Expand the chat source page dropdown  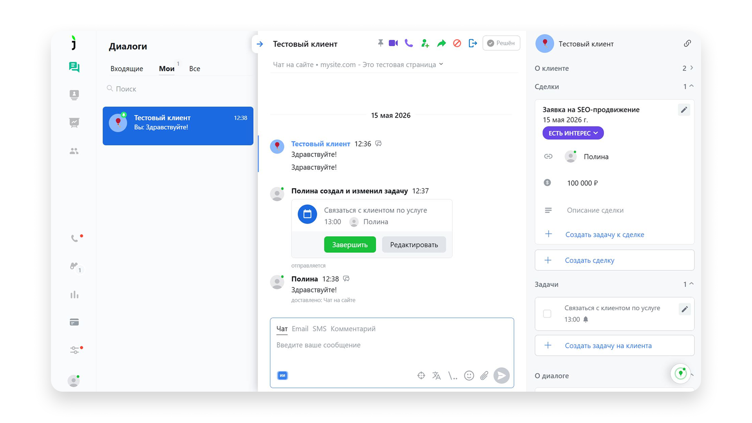pos(441,64)
